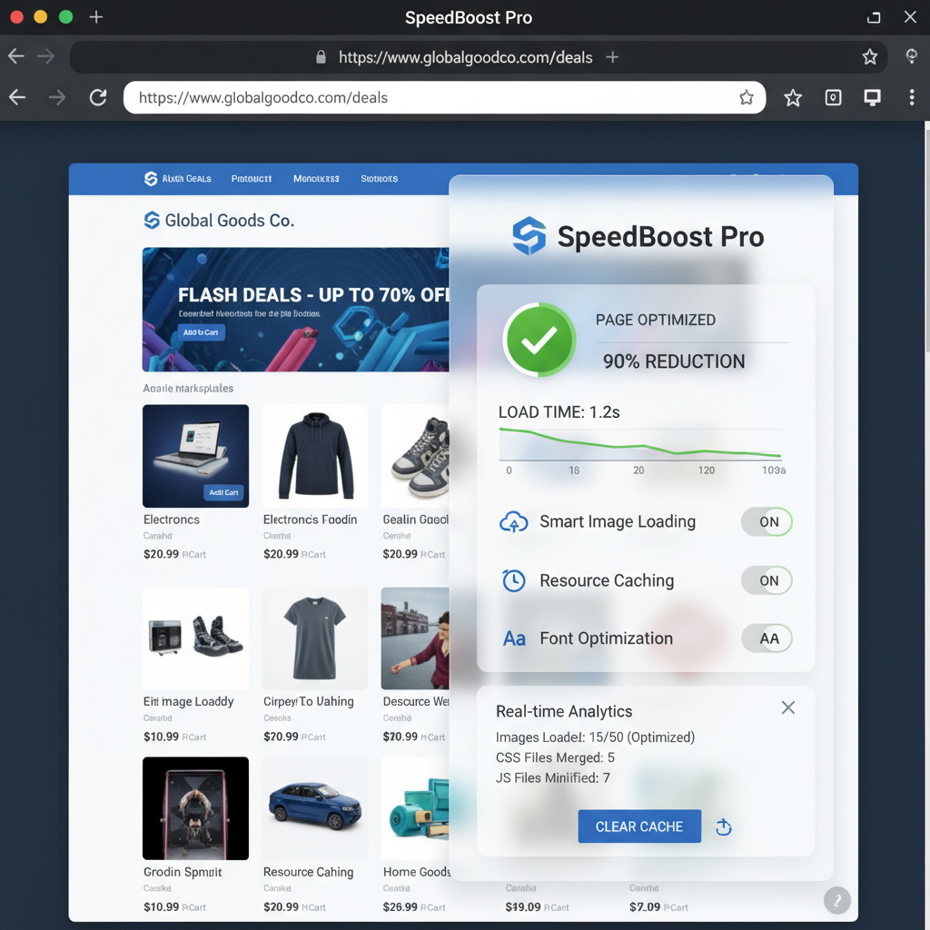Click the forward arrow in the upper navigation row
Viewport: 930px width, 930px height.
tap(45, 56)
